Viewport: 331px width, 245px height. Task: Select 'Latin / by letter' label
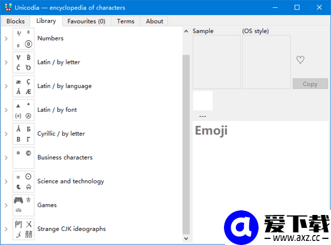click(58, 62)
